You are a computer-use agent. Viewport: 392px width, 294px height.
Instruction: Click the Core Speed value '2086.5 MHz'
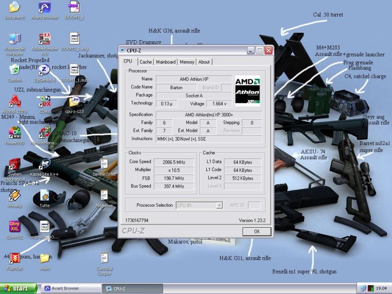point(174,162)
